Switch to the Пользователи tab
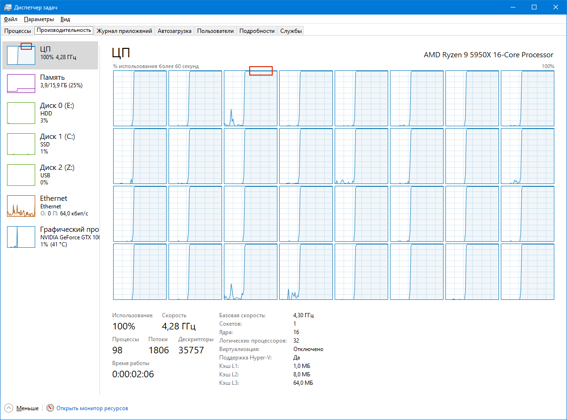The height and width of the screenshot is (420, 567). pyautogui.click(x=215, y=31)
